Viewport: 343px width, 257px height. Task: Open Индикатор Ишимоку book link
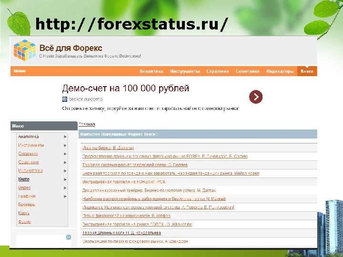click(x=158, y=208)
